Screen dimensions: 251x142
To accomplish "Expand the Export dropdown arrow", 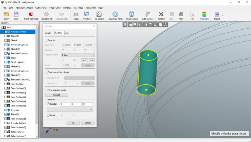I will 222,16.
